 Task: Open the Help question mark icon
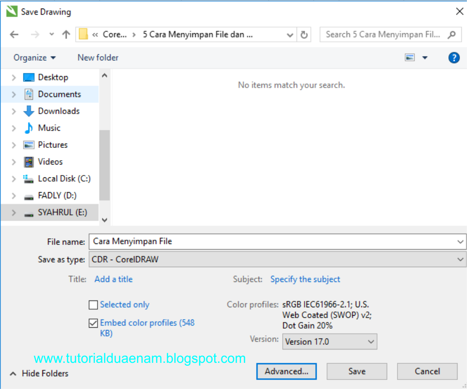pos(454,58)
